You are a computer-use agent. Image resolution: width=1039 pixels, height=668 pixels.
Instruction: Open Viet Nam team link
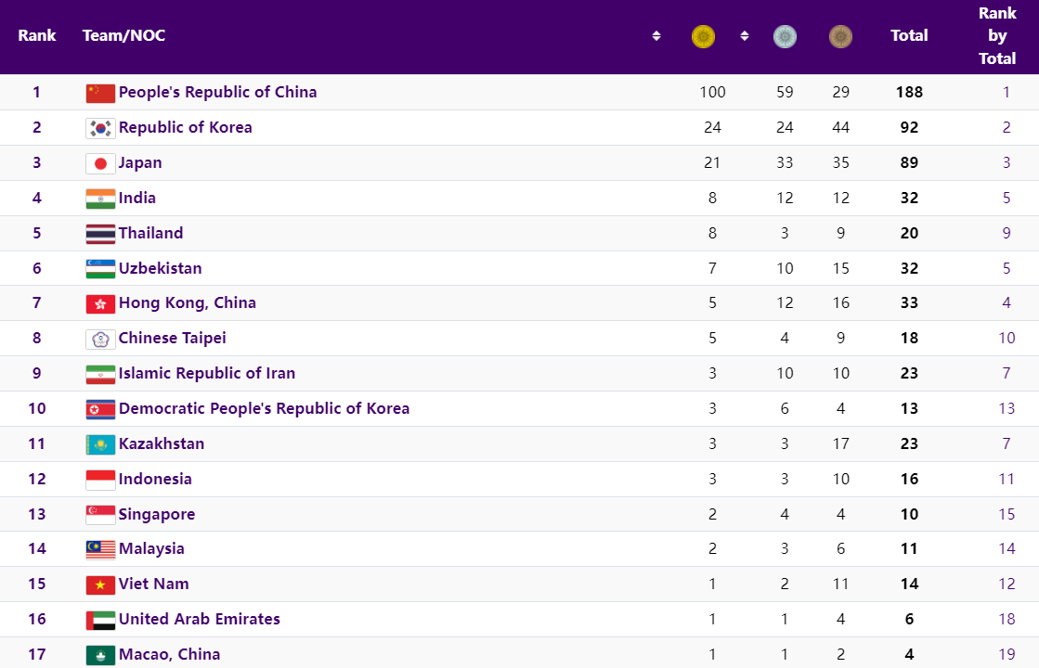[x=154, y=584]
